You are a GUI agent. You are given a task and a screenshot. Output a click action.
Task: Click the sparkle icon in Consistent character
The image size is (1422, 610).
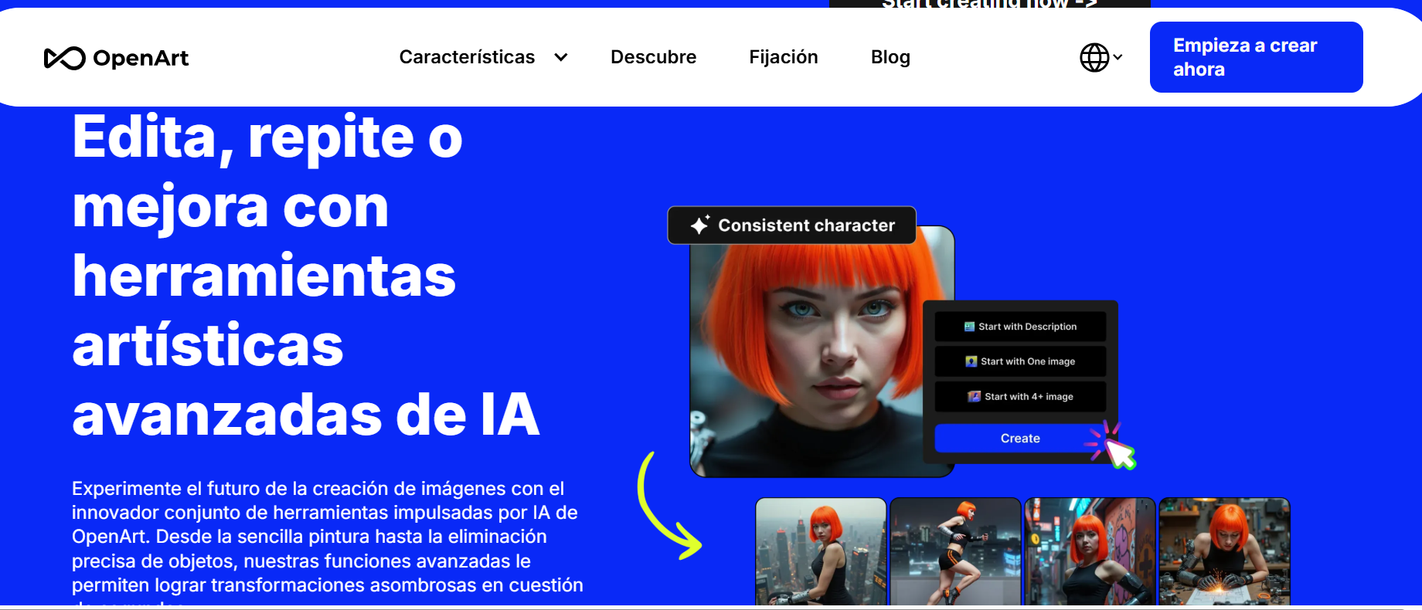[699, 225]
